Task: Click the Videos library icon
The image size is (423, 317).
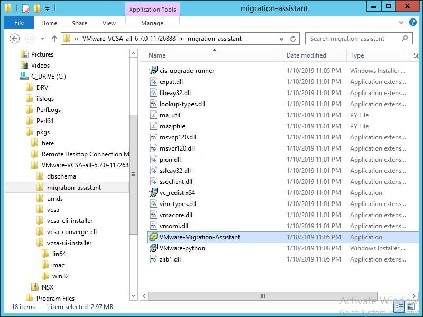Action: pyautogui.click(x=24, y=65)
